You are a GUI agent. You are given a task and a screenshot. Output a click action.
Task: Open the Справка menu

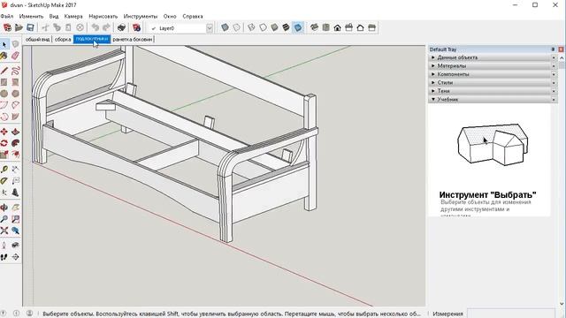coord(193,16)
